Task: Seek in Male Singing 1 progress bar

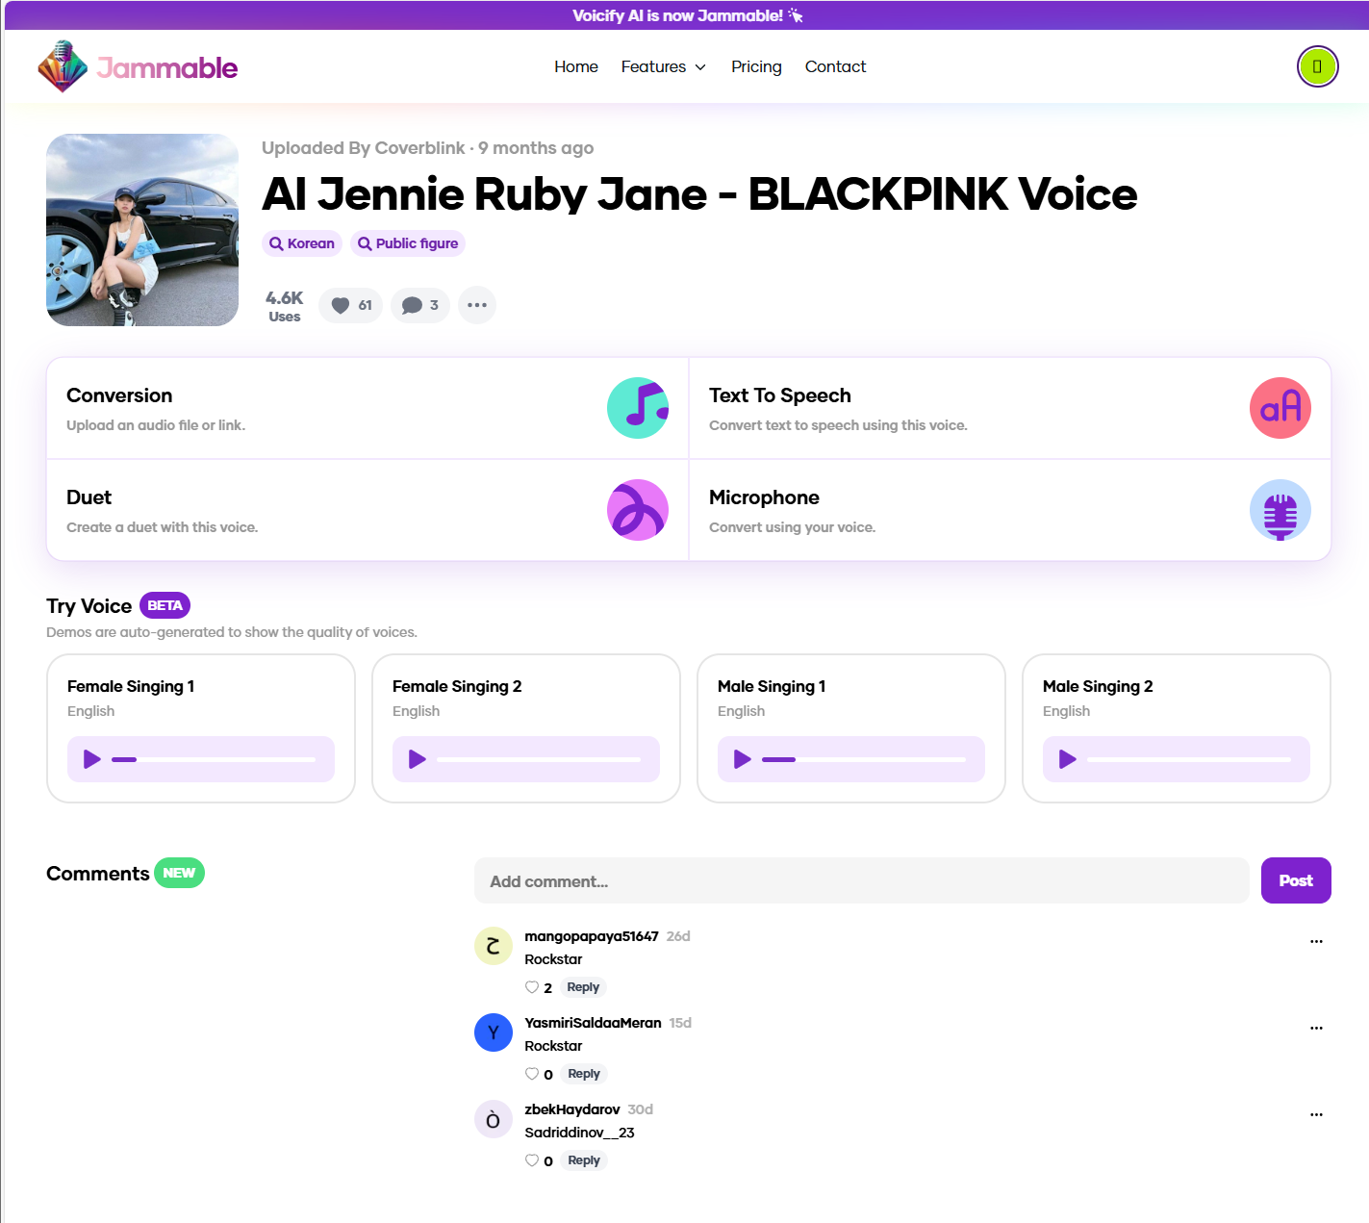Action: pos(864,759)
